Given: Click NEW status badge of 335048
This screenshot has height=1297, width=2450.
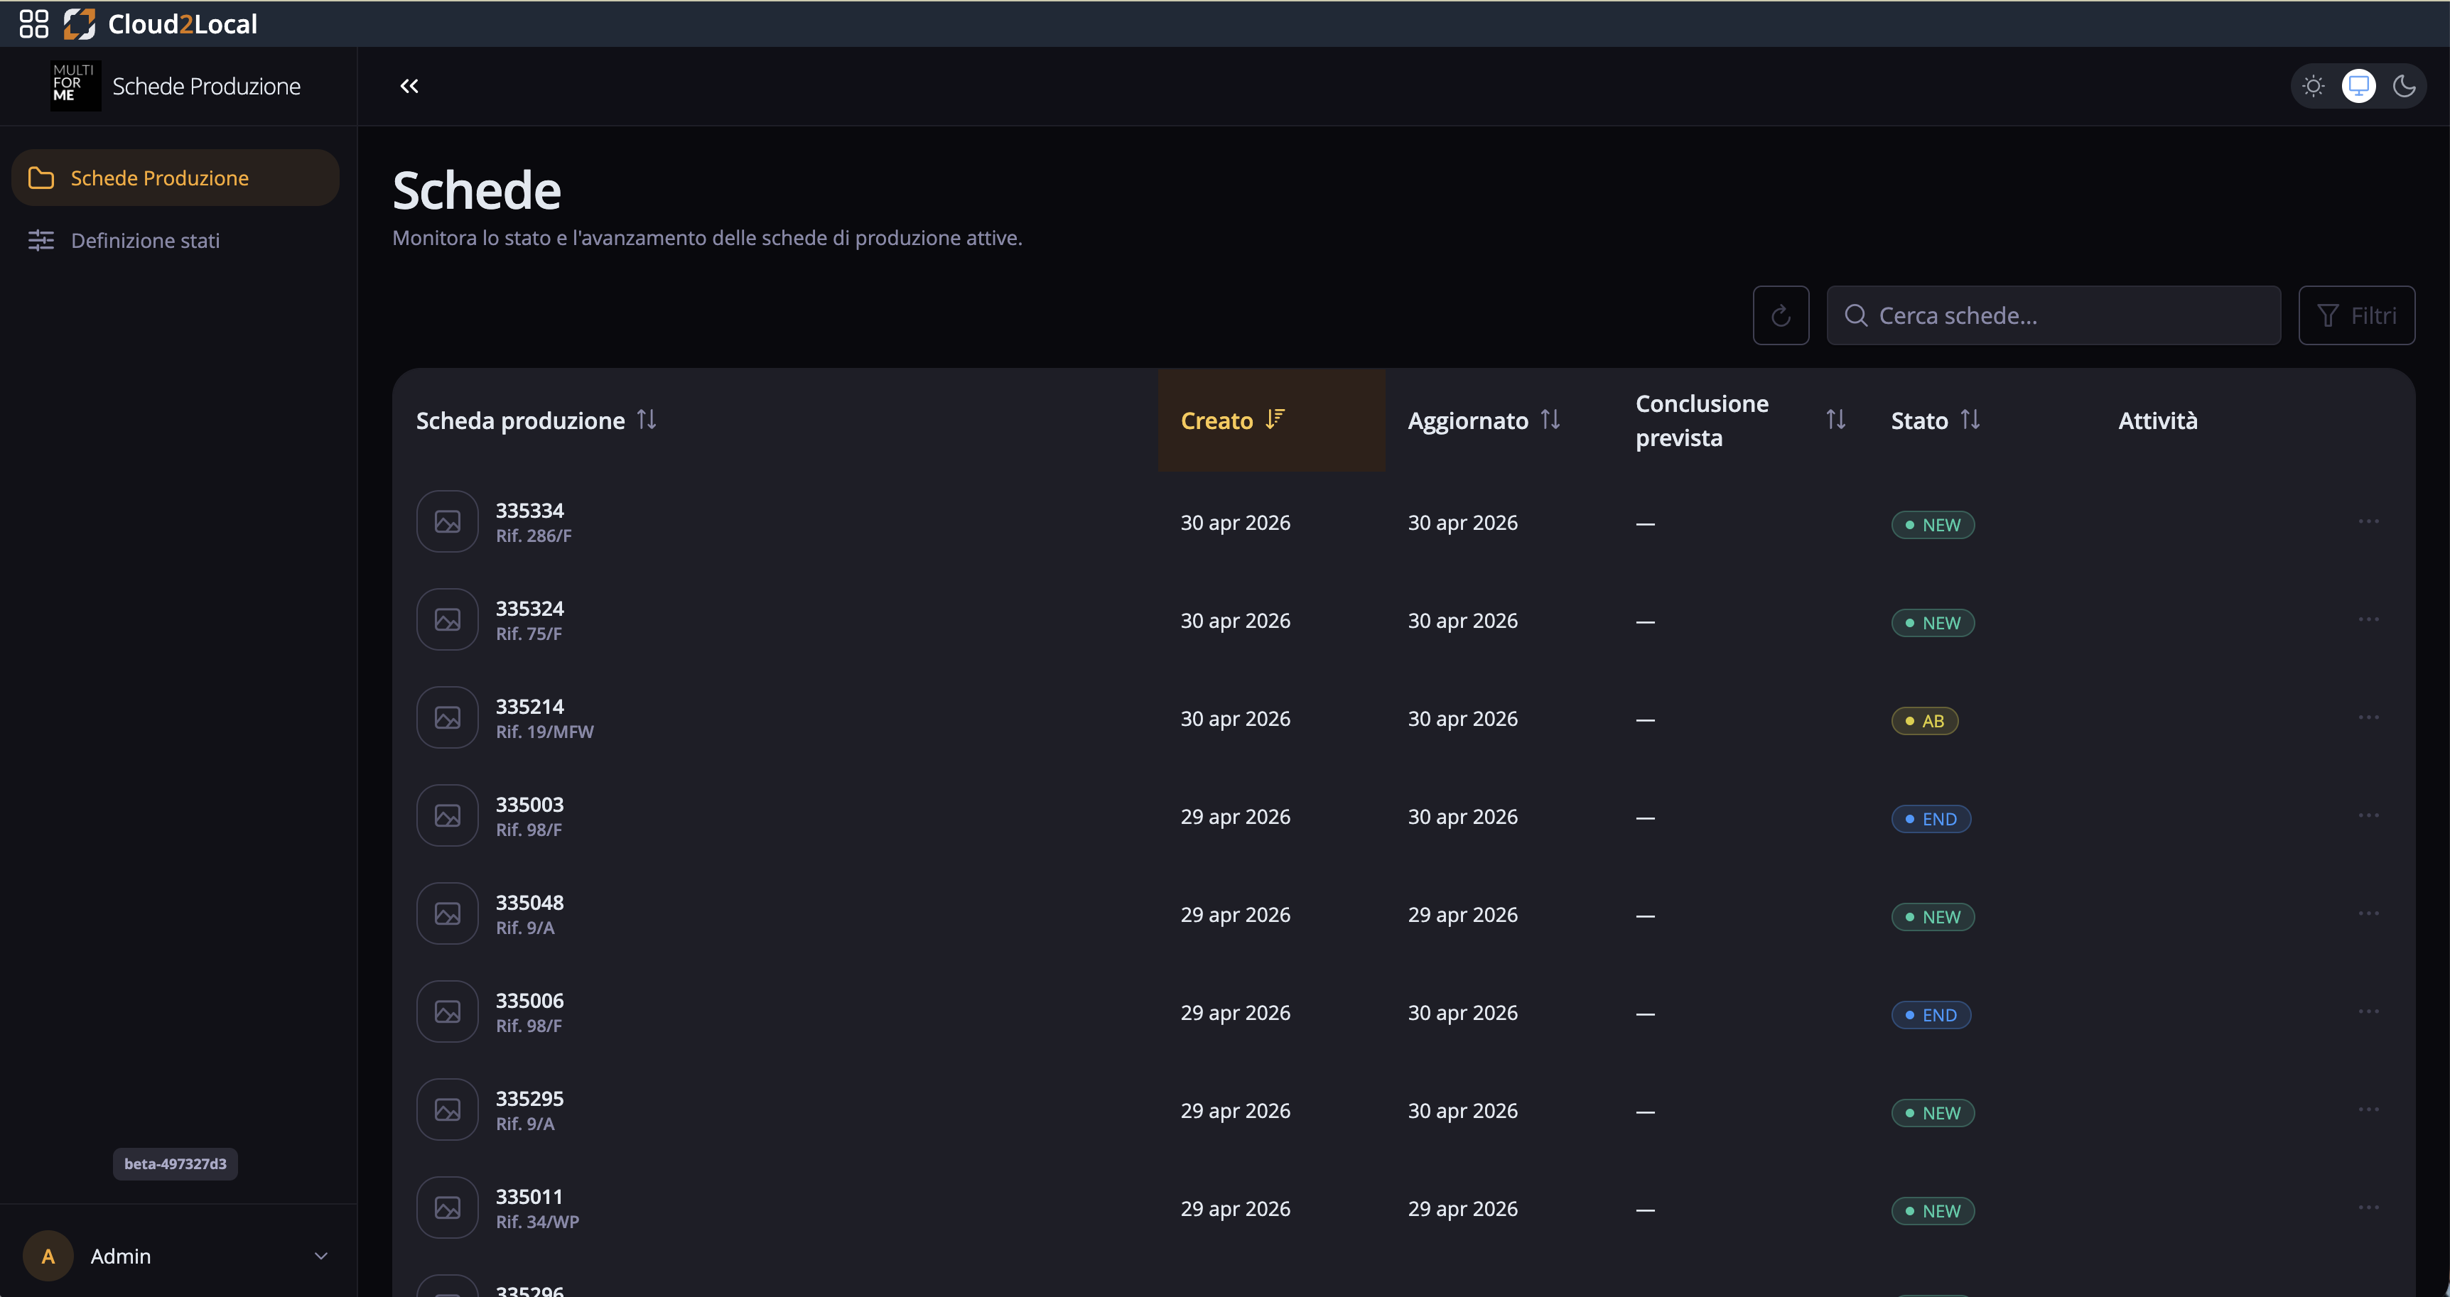Looking at the screenshot, I should coord(1933,917).
